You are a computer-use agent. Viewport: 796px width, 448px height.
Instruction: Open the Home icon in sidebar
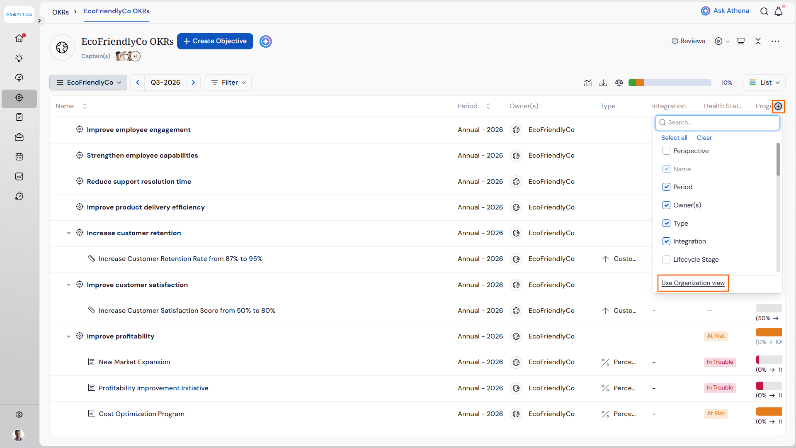(x=19, y=39)
